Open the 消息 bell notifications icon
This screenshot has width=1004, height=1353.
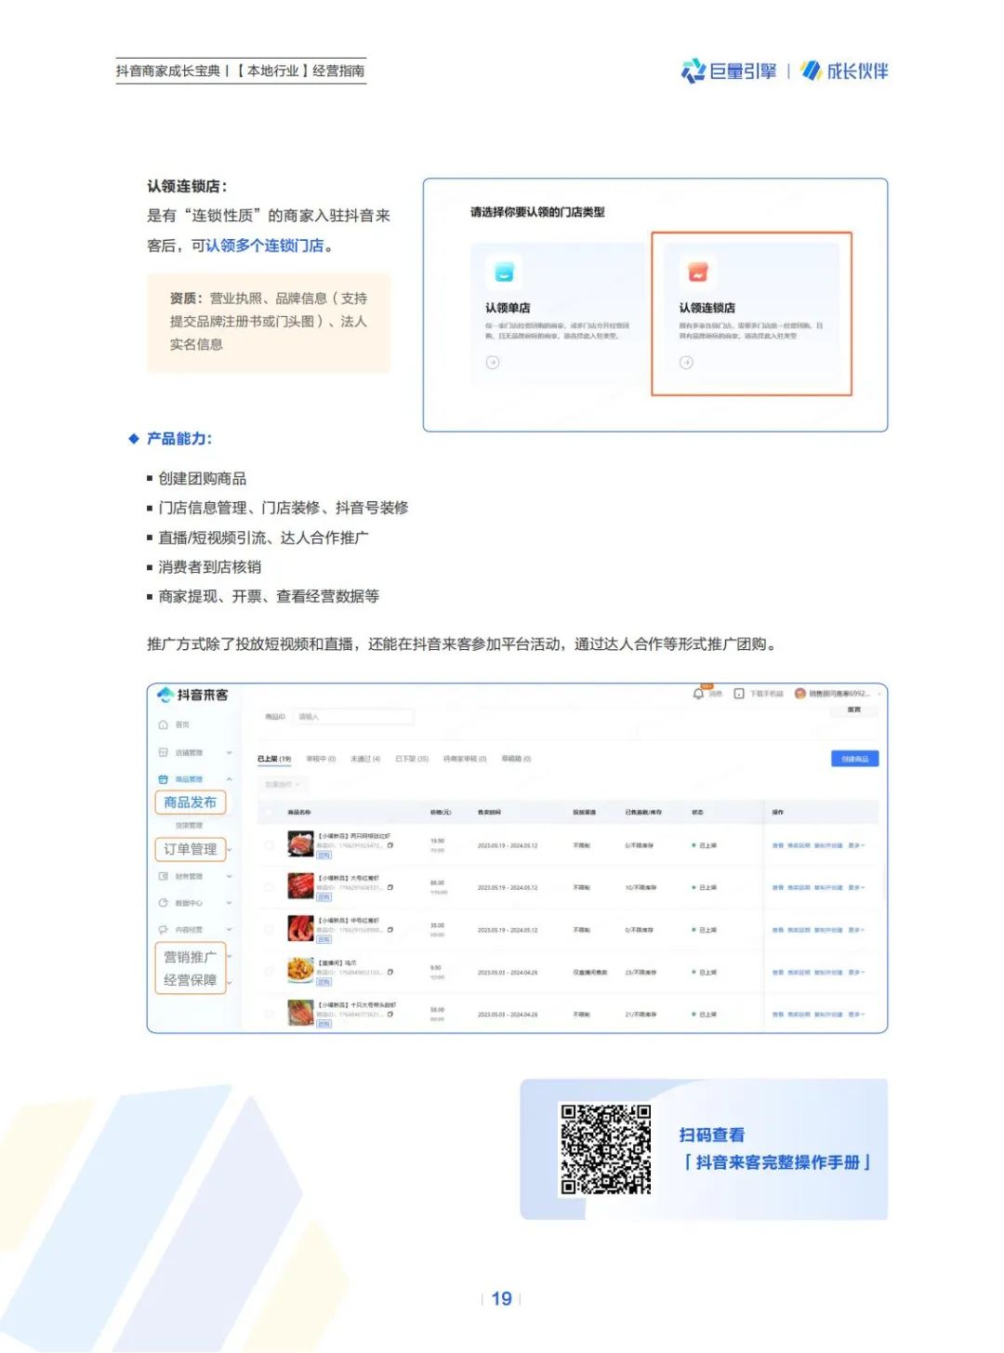pyautogui.click(x=698, y=694)
